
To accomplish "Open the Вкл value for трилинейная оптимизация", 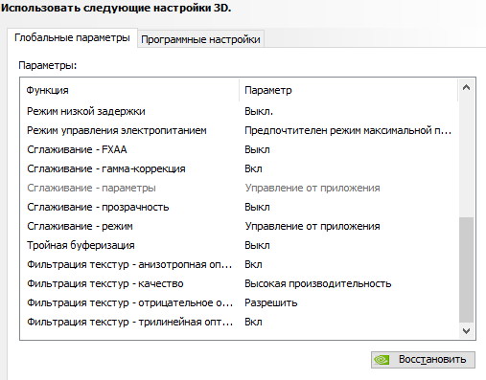I will tap(253, 322).
